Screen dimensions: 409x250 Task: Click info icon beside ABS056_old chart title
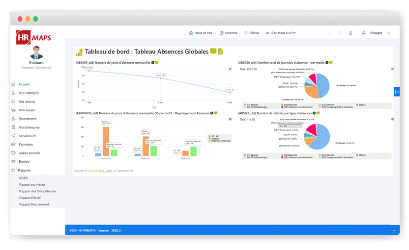click(x=326, y=63)
